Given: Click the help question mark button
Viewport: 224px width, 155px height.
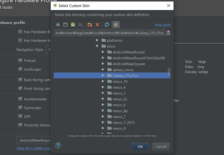Looking at the screenshot, I should 58,146.
